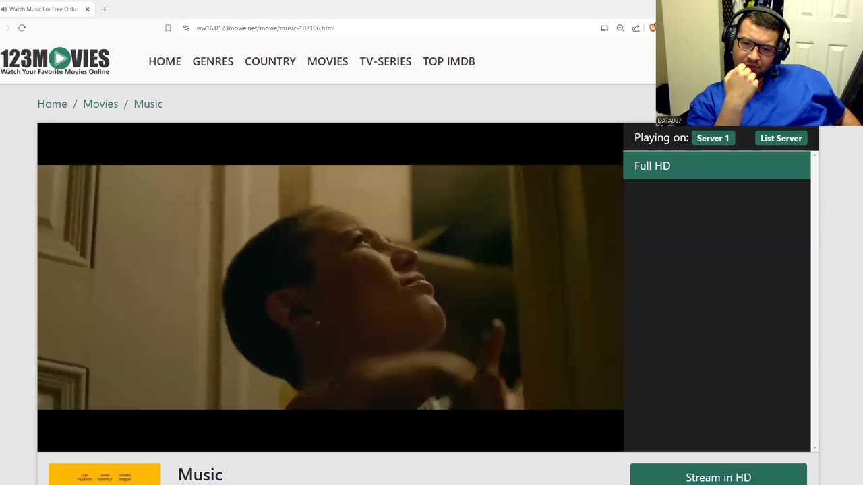Click the Music movie title heading
Viewport: 863px width, 485px height.
point(200,474)
